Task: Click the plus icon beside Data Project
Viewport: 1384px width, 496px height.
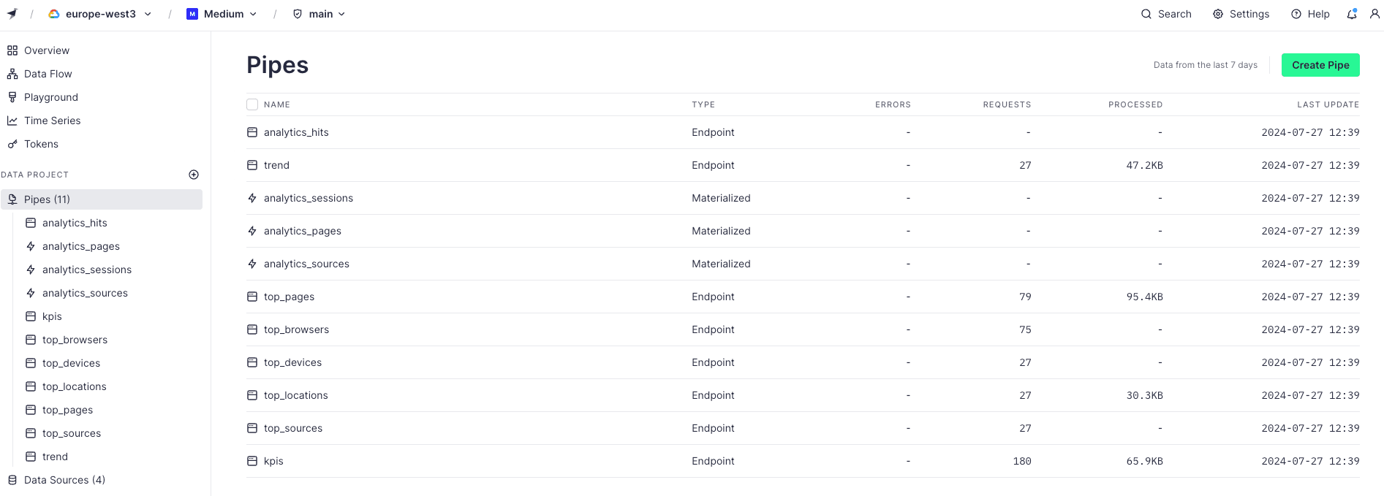Action: 194,175
